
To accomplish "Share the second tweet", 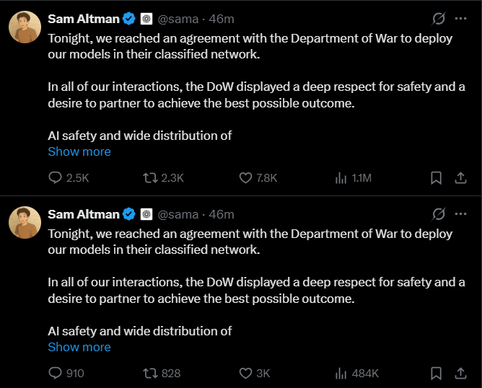I will 460,373.
